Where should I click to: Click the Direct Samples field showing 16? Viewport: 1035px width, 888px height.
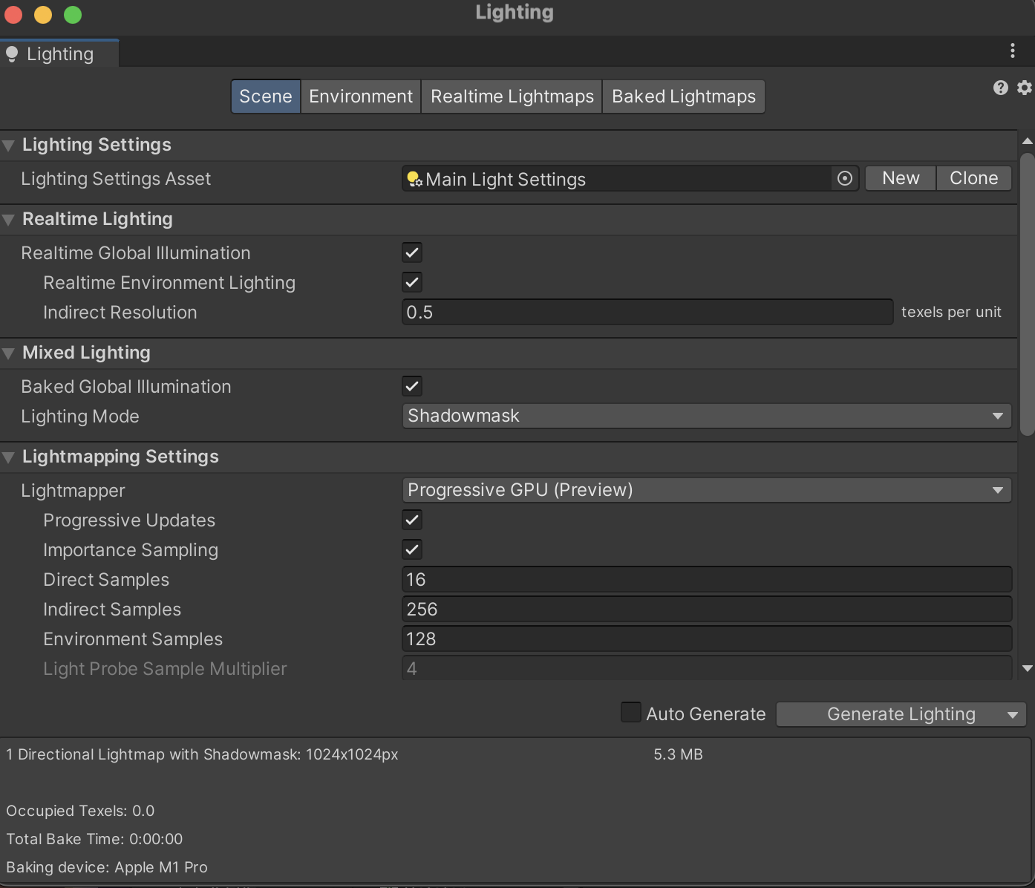click(x=706, y=579)
